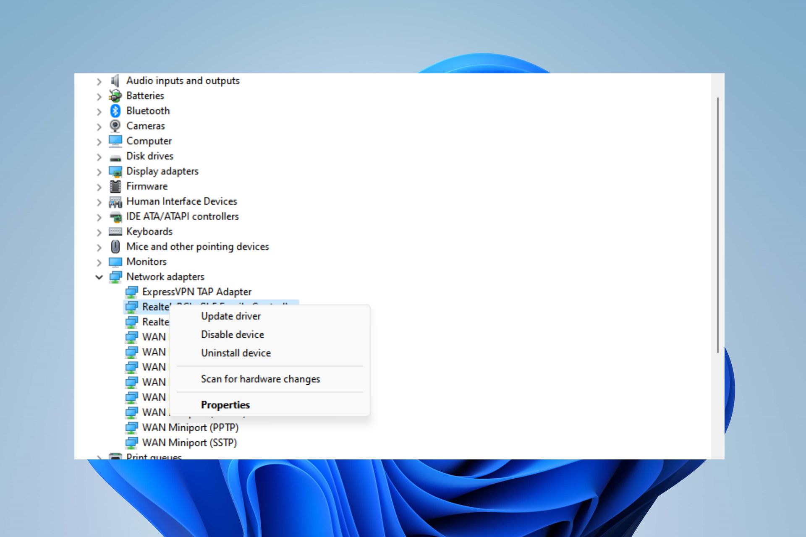Click the Network adapters category icon
Screen dimensions: 806x537
pos(115,277)
